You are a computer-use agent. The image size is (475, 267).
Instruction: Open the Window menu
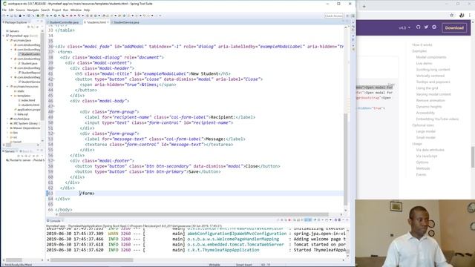tap(76, 10)
